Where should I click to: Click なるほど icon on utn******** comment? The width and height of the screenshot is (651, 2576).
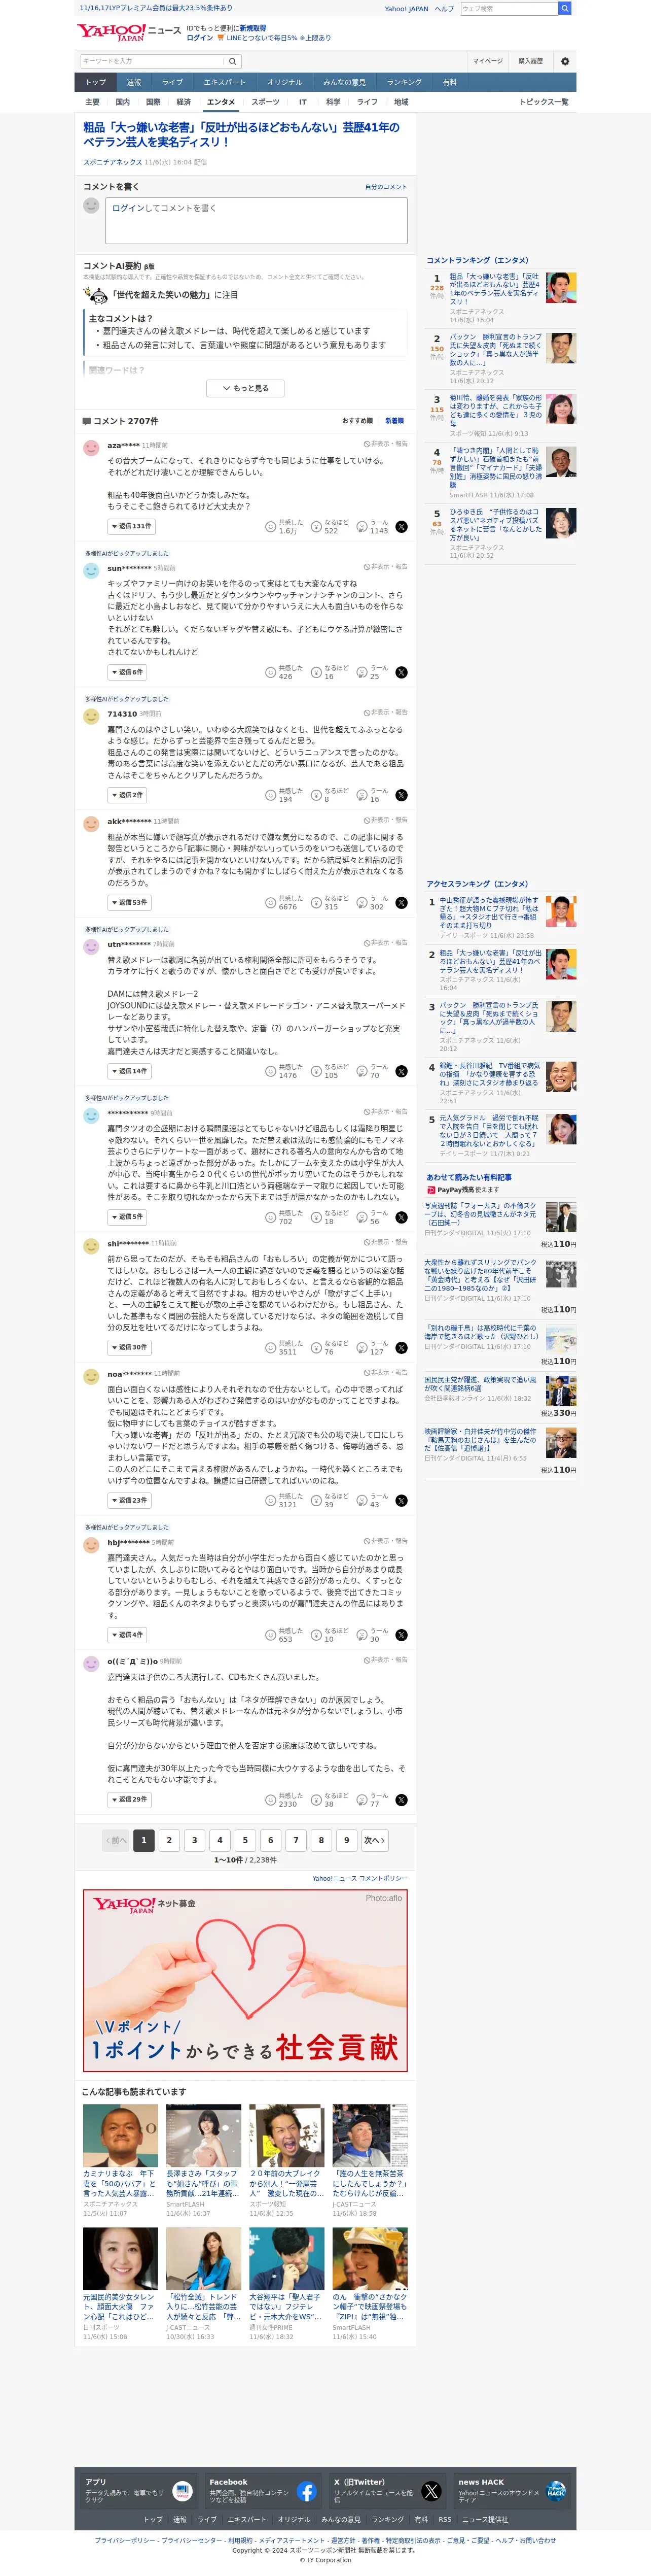coord(316,1071)
